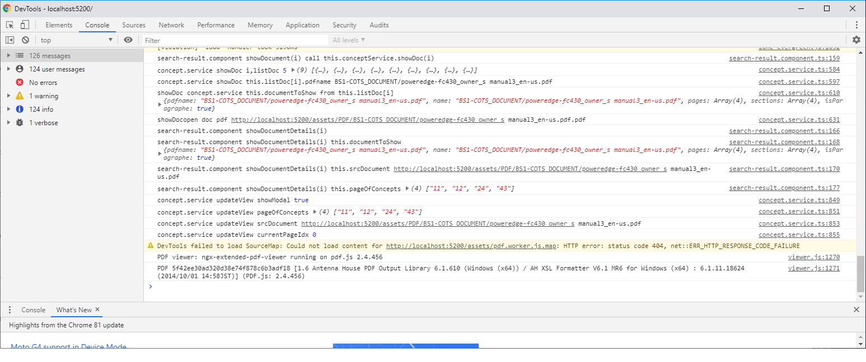
Task: Switch to the Application tab
Action: (302, 25)
